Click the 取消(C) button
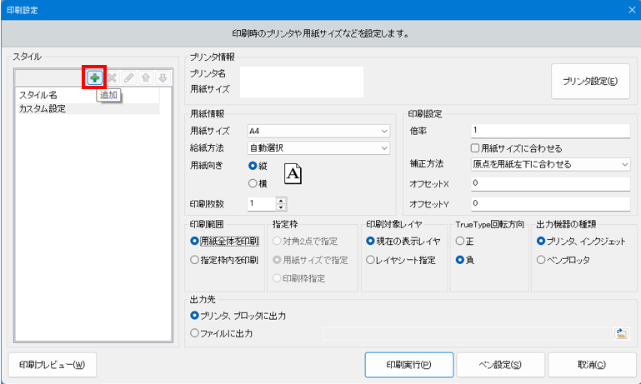Viewport: 641px width, 384px height. [x=592, y=365]
